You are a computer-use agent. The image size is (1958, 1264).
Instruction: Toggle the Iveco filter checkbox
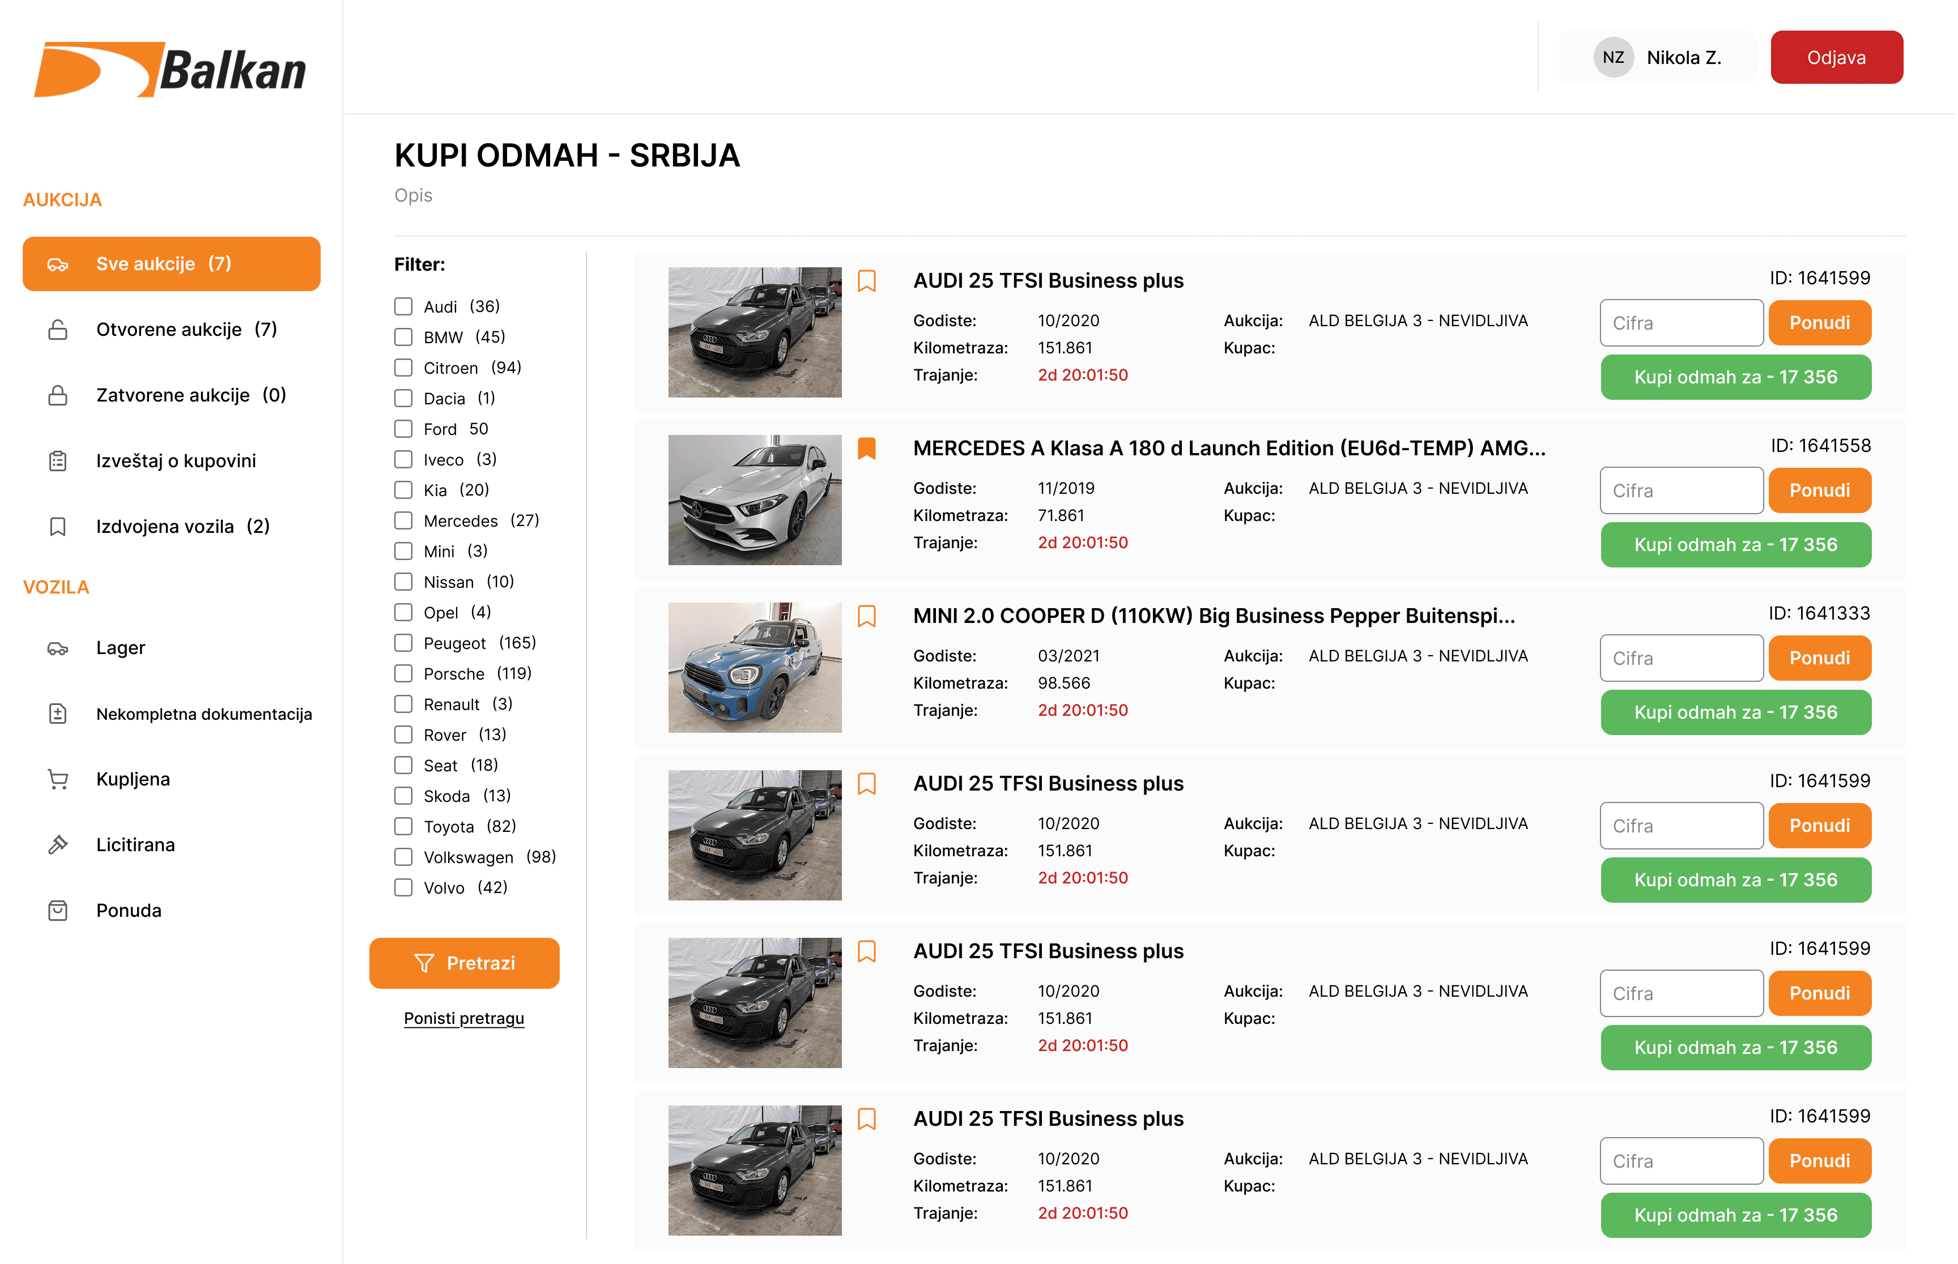coord(403,460)
